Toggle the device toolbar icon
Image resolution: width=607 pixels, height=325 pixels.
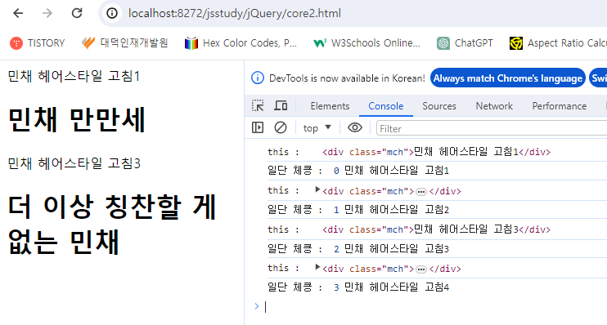[281, 106]
